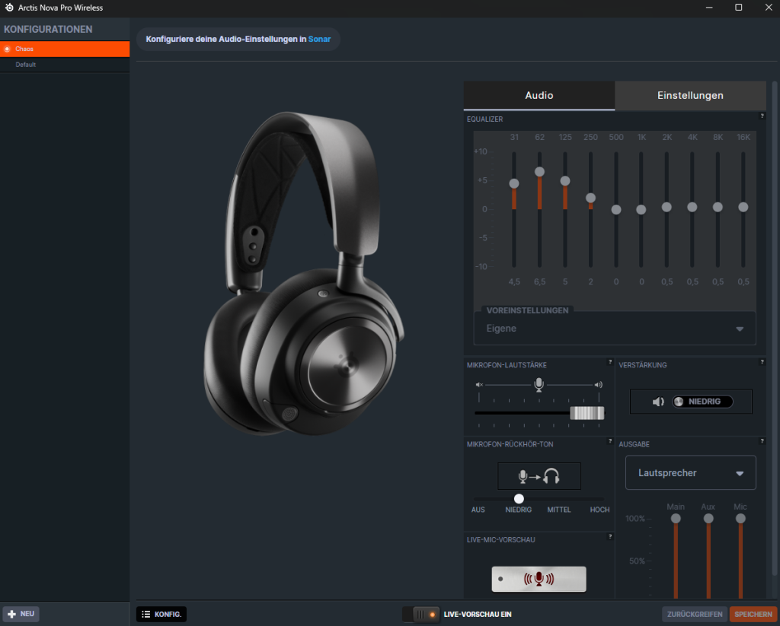
Task: Click the equalizer help question mark icon
Action: pyautogui.click(x=762, y=116)
